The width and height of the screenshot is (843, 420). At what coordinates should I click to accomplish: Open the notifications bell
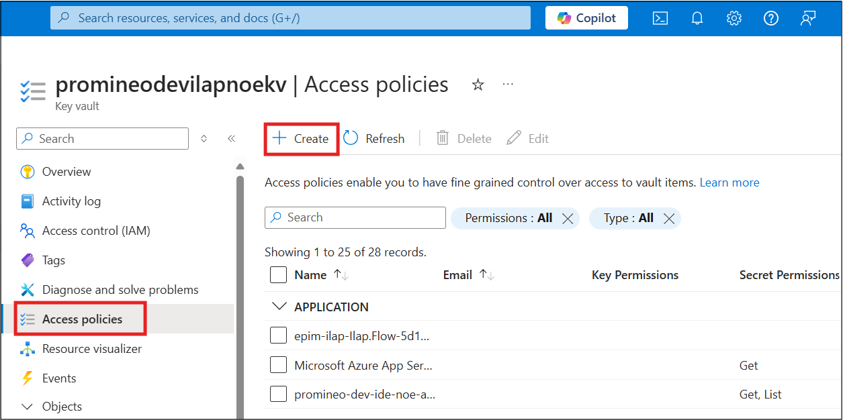pyautogui.click(x=697, y=18)
